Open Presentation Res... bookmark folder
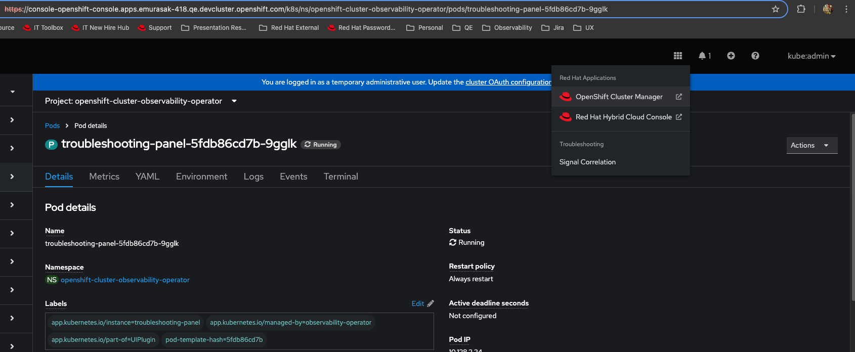 (214, 28)
